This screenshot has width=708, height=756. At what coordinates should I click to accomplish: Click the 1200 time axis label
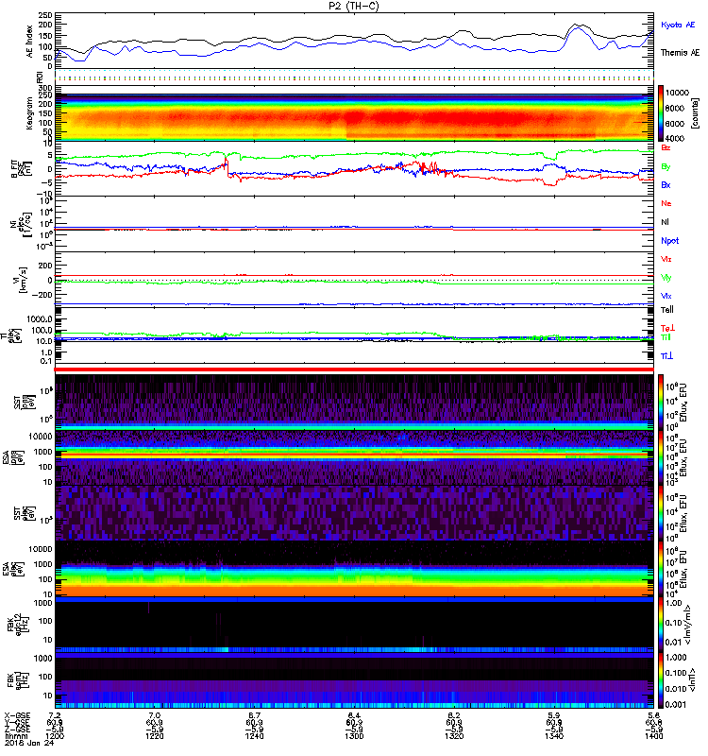[x=55, y=736]
